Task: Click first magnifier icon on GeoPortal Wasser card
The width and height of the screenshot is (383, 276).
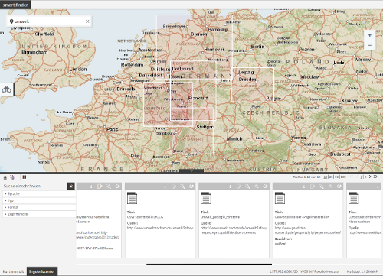Action: 322,187
